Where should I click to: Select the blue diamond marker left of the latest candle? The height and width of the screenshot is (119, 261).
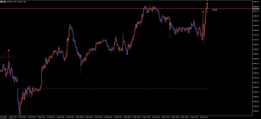click(x=203, y=12)
